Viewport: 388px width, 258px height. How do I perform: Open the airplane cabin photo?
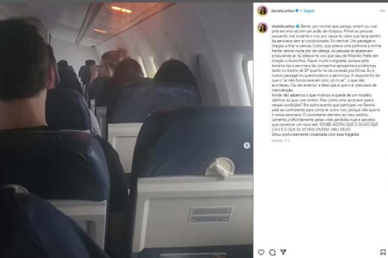coord(127,130)
